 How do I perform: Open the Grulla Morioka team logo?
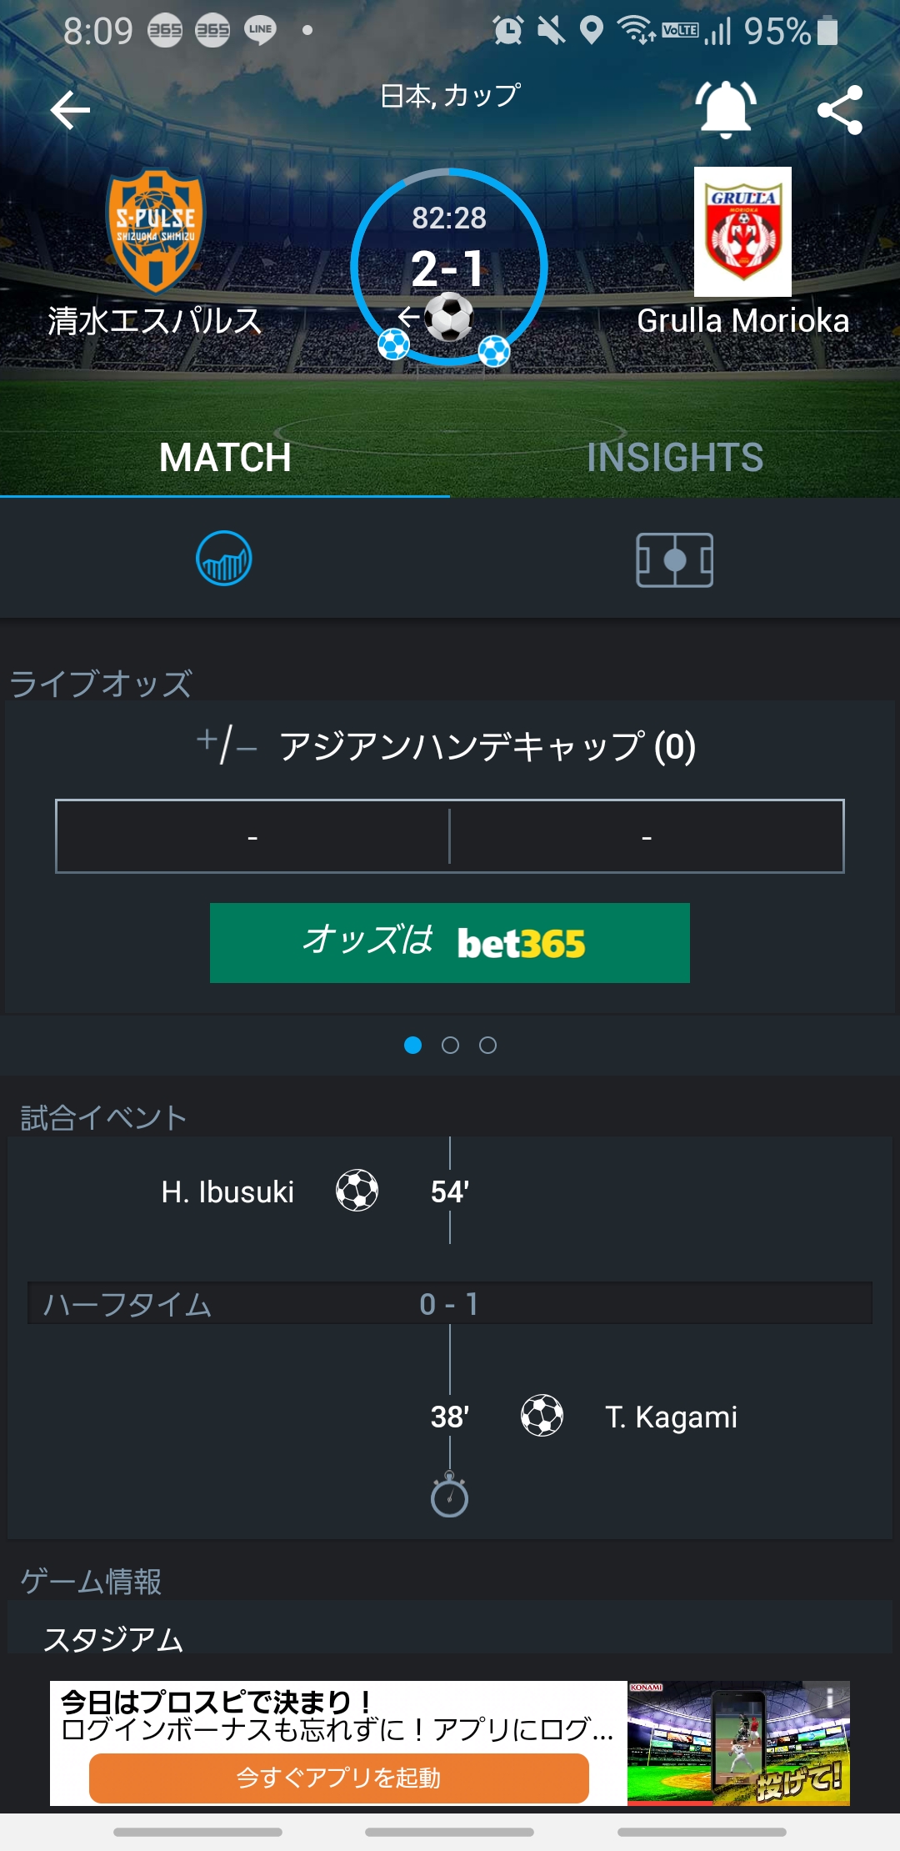coord(742,231)
